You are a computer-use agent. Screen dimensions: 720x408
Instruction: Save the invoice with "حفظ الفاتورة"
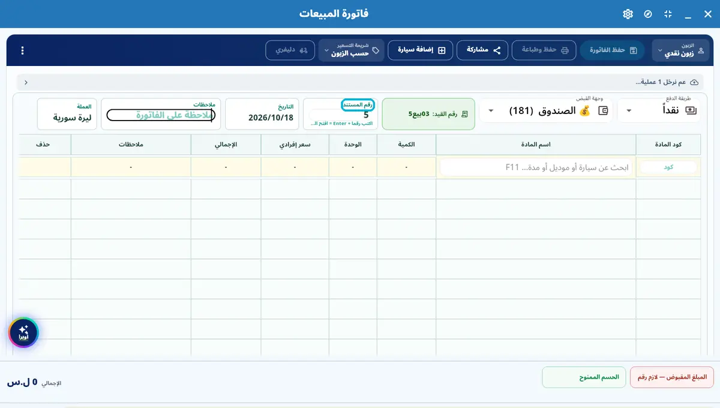(x=613, y=50)
